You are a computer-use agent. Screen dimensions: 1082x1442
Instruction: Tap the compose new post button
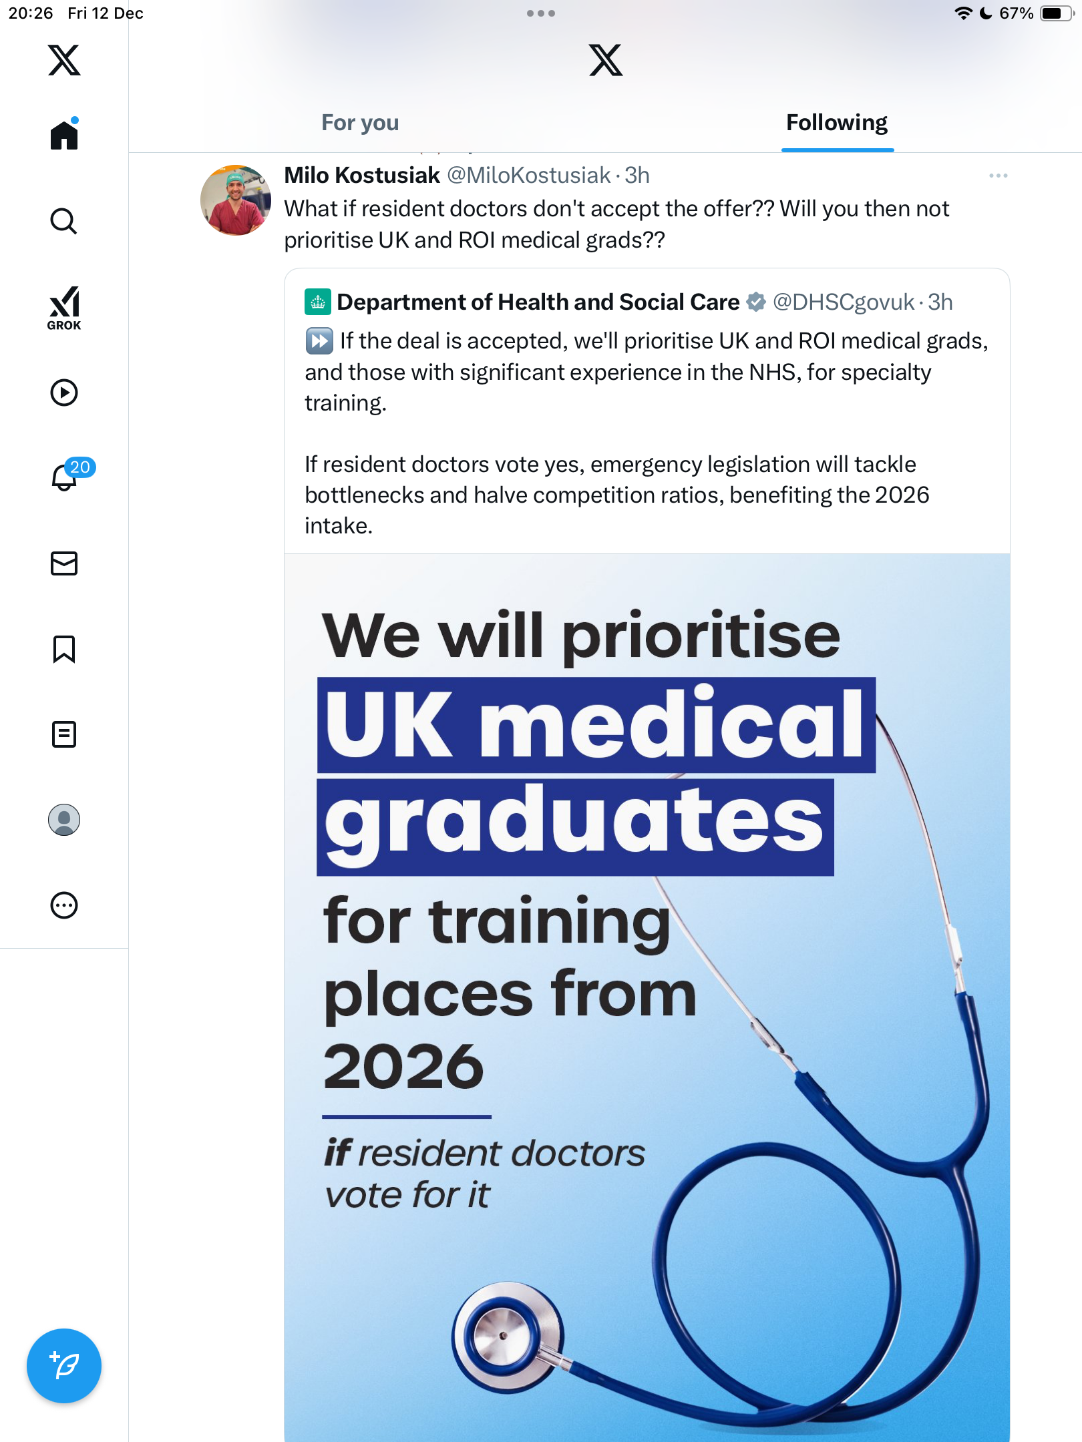click(x=64, y=1366)
